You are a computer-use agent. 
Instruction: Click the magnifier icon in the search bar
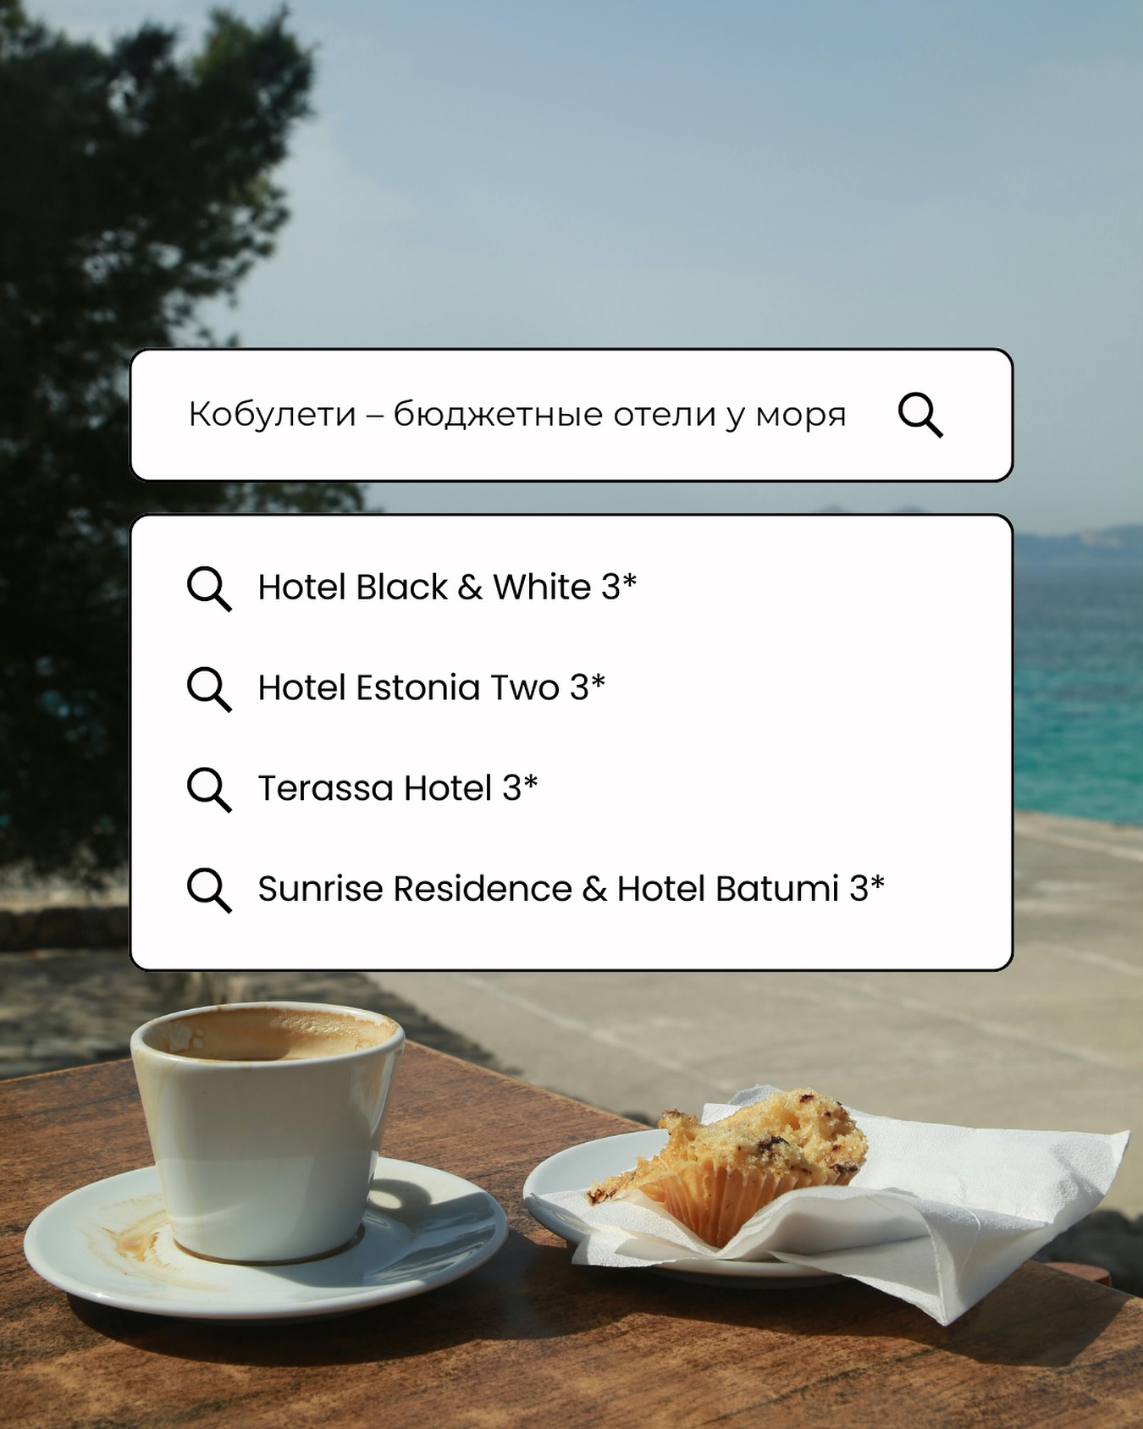pyautogui.click(x=920, y=415)
